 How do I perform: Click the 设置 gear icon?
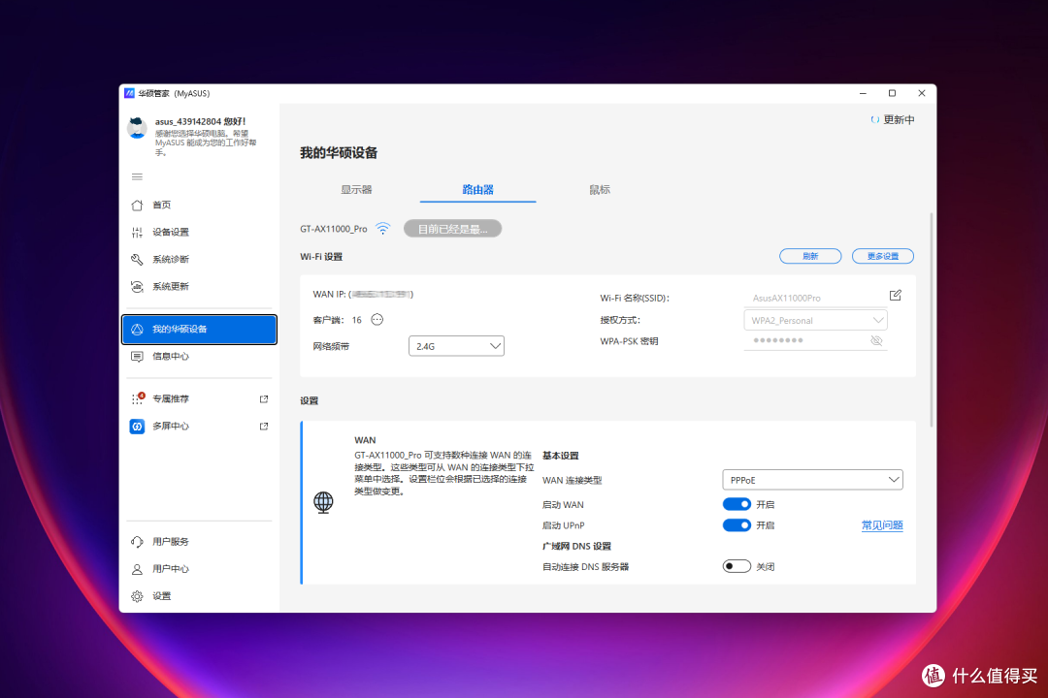(137, 596)
